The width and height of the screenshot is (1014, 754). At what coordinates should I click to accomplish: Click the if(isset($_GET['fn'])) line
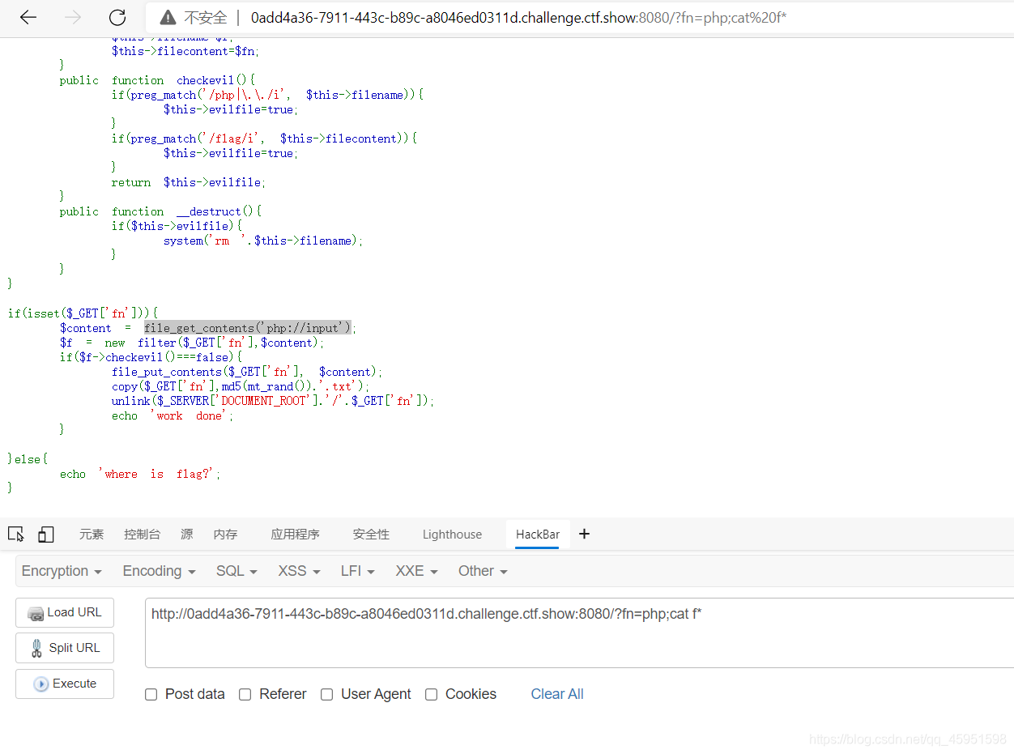83,313
